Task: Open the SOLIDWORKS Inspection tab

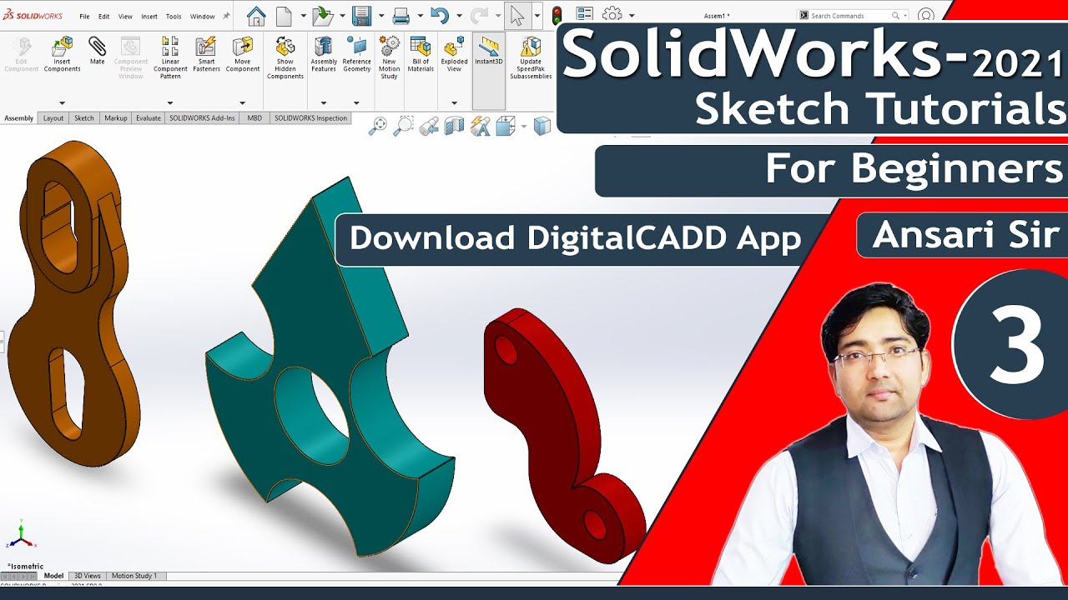Action: coord(310,118)
